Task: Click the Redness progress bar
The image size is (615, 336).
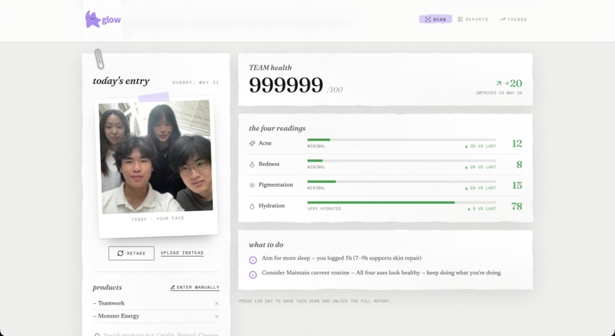Action: click(x=401, y=161)
